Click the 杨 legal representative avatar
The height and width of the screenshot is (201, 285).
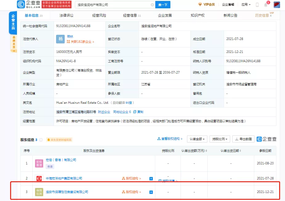pos(60,39)
